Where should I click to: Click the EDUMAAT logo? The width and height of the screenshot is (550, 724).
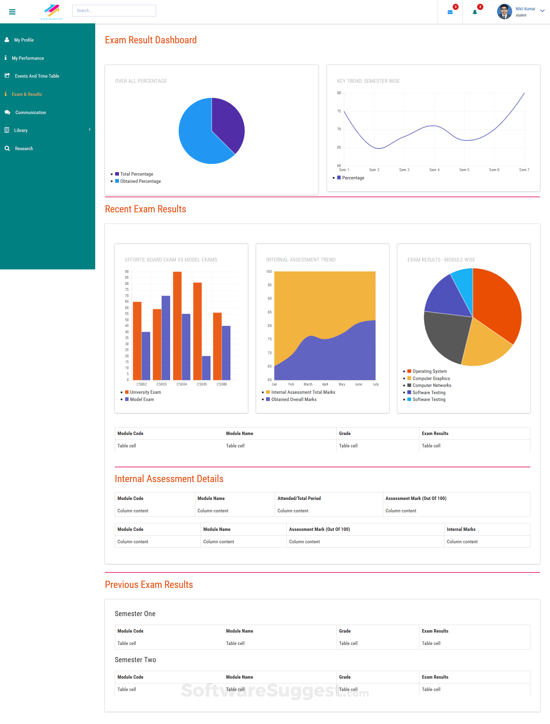(x=52, y=10)
